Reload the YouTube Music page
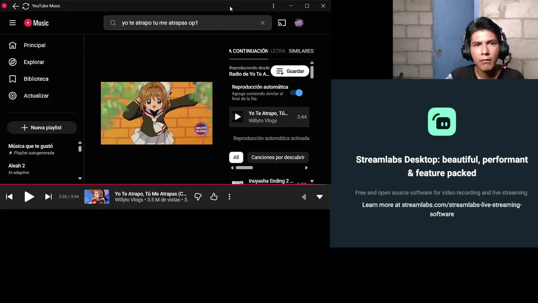 pos(26,6)
